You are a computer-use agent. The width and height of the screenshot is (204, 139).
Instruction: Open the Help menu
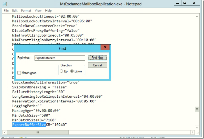[x=48, y=11]
